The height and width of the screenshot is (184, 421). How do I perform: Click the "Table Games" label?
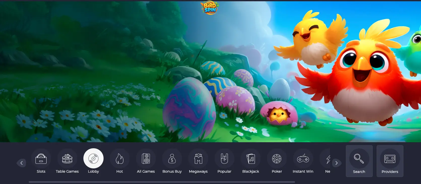(x=67, y=171)
